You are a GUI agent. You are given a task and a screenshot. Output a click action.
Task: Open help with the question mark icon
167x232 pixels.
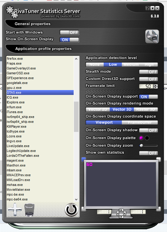[x=147, y=8]
